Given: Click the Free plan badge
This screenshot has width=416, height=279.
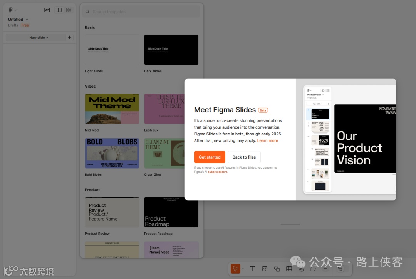Looking at the screenshot, I should pos(25,25).
